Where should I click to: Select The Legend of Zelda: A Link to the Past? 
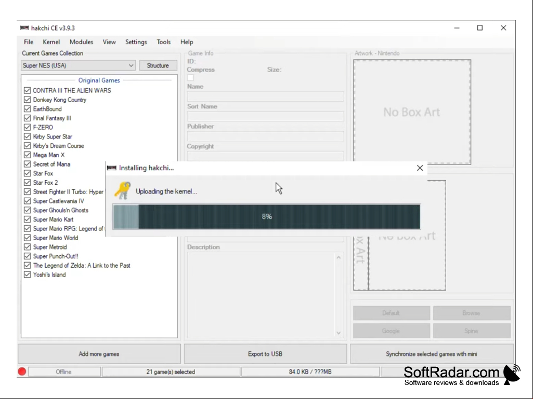82,265
